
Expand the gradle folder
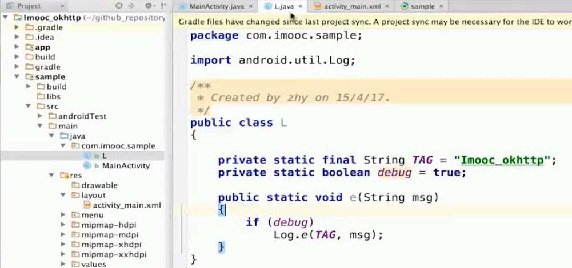point(17,67)
